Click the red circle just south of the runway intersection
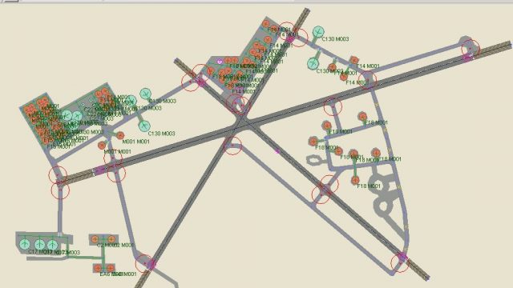Screen dimensions: 513x288 pyautogui.click(x=232, y=146)
